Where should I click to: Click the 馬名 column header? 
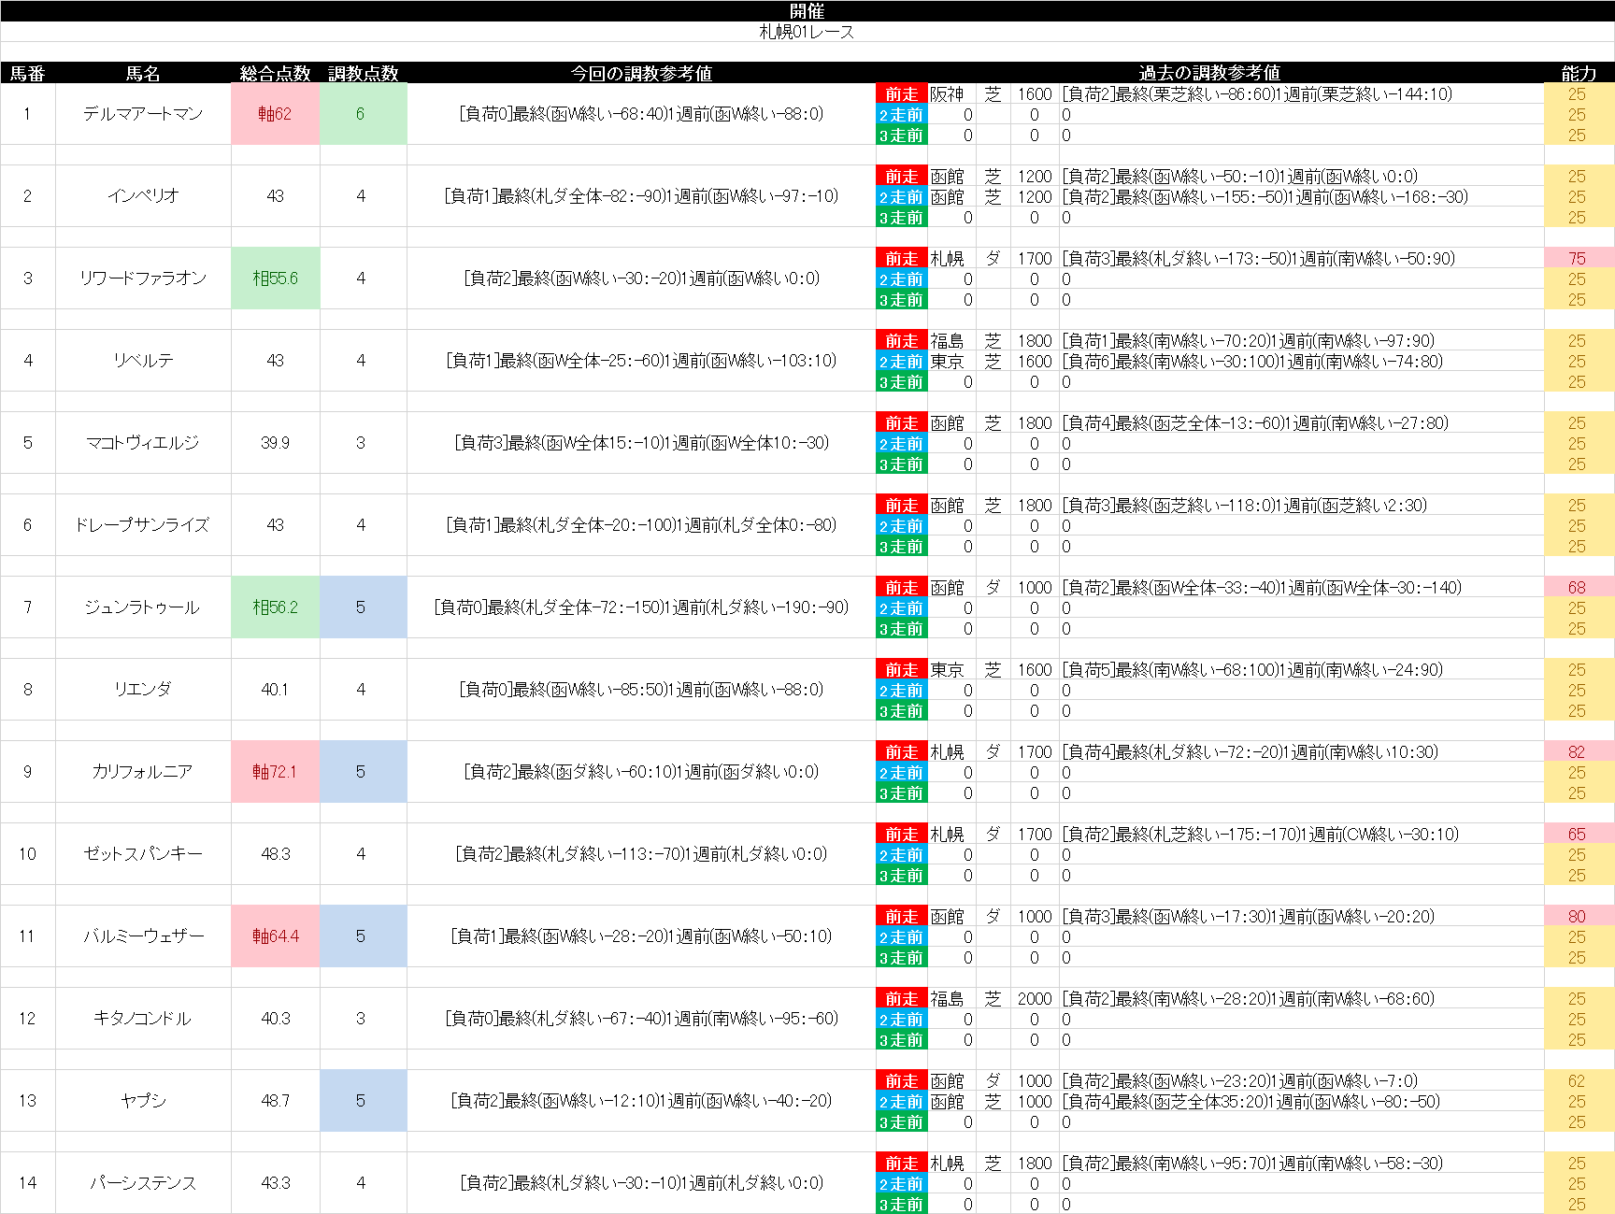pyautogui.click(x=143, y=73)
